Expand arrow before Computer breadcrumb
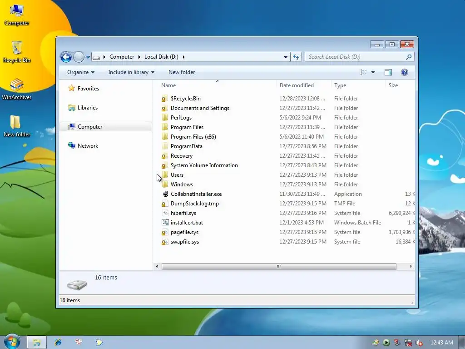Screen dimensions: 465x349 tap(104, 57)
